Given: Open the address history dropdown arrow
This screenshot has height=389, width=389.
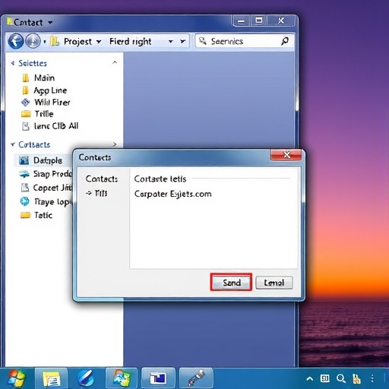Looking at the screenshot, I should coord(182,41).
